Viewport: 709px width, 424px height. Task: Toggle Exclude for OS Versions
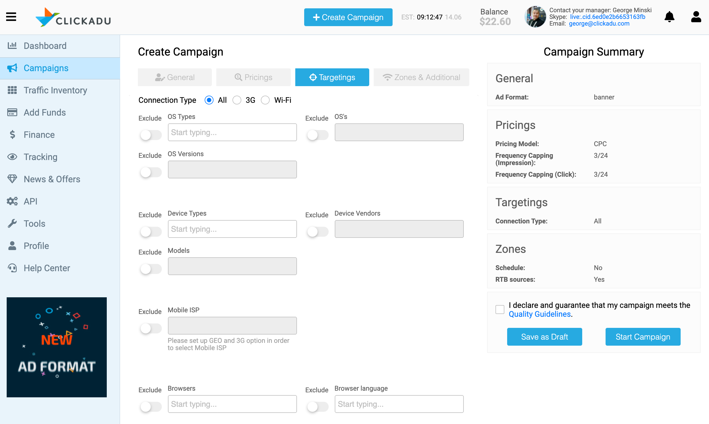[150, 172]
